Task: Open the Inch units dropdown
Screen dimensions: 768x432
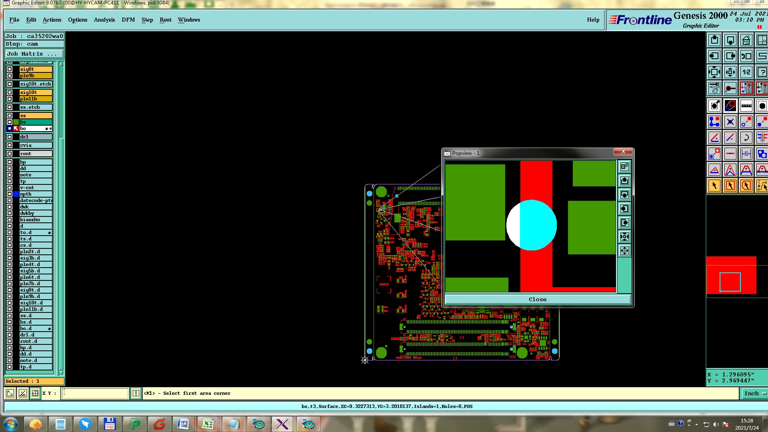Action: tap(754, 393)
